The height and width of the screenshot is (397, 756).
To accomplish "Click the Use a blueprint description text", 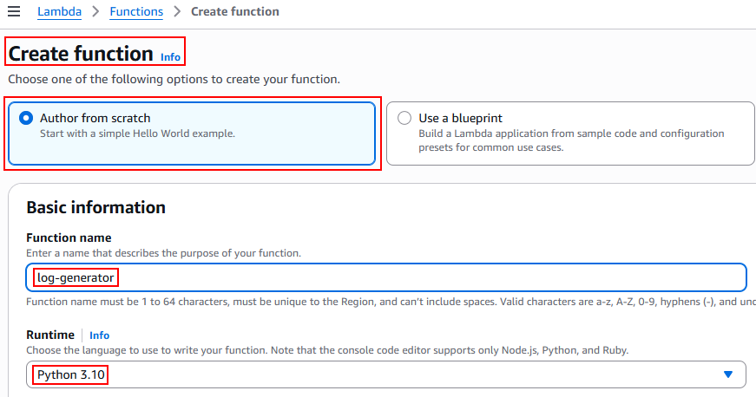I will click(571, 140).
